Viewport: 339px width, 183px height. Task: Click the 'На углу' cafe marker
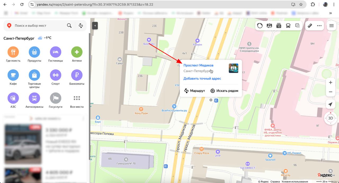[286, 171]
